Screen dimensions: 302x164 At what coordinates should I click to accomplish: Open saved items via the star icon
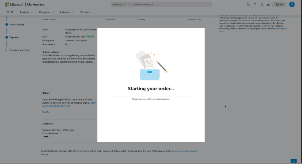click(262, 5)
